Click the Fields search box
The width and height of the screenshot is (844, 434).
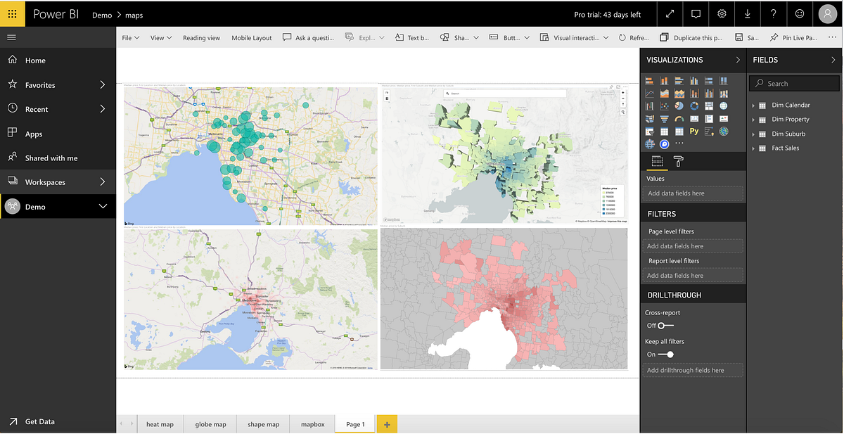(793, 83)
